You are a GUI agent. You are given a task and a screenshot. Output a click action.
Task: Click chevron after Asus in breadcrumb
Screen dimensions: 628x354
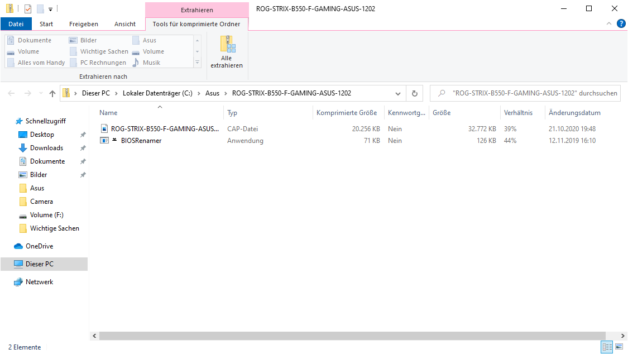(226, 93)
